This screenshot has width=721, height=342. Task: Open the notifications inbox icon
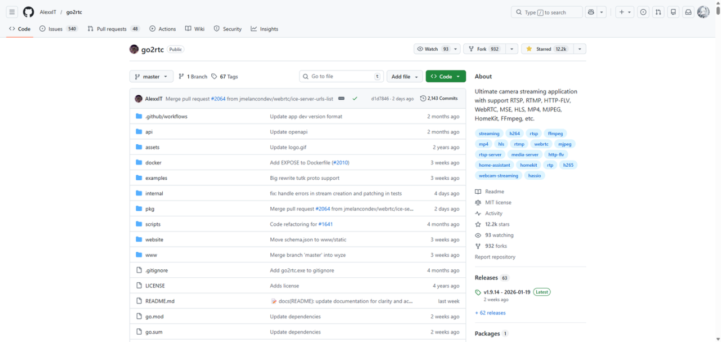pos(688,12)
